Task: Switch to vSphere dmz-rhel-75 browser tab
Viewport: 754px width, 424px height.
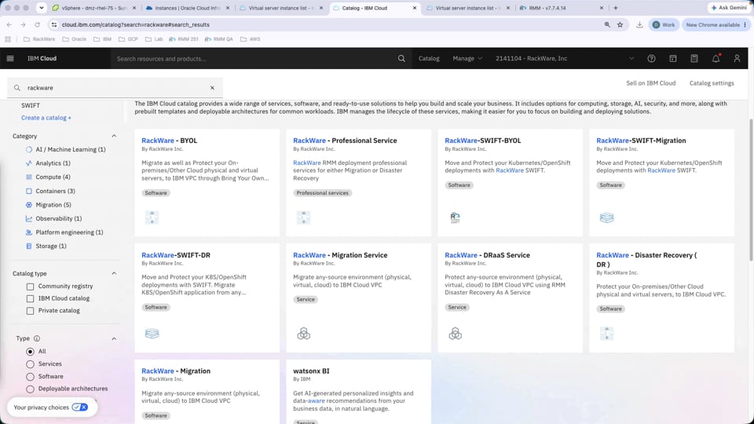Action: 93,8
